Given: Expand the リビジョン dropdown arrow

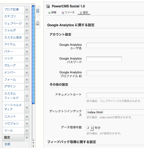Looking at the screenshot, I should click(x=27, y=124).
